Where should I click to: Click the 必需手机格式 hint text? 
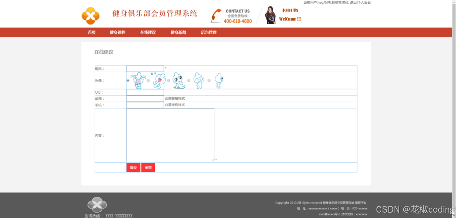point(175,105)
